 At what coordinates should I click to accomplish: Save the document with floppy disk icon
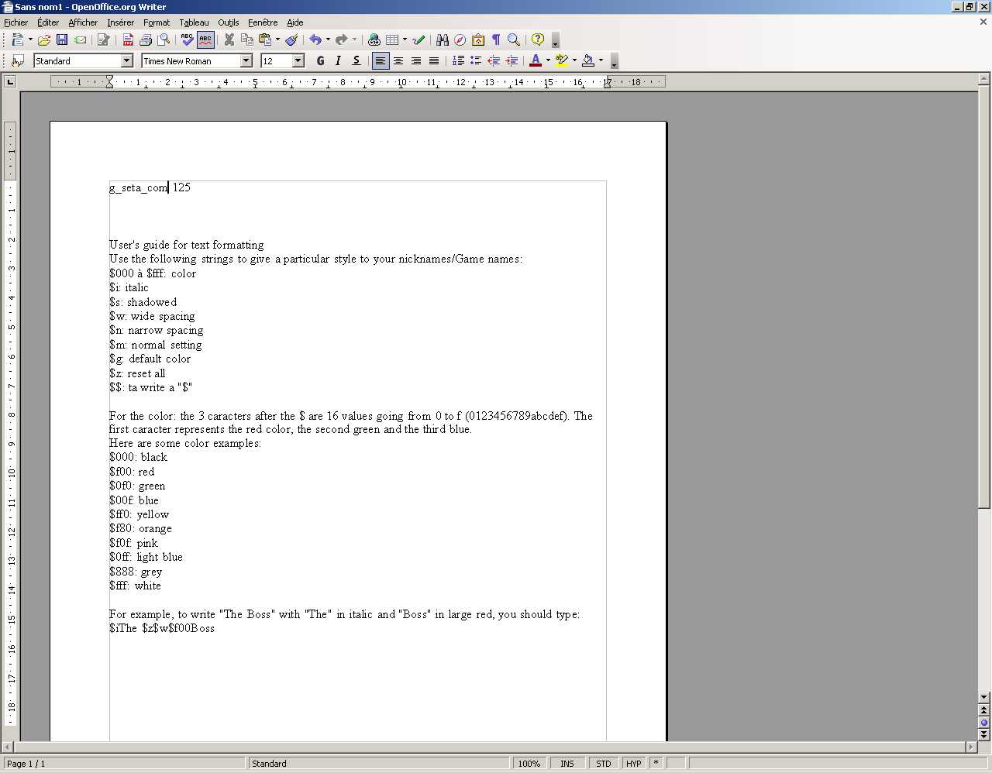pos(62,40)
